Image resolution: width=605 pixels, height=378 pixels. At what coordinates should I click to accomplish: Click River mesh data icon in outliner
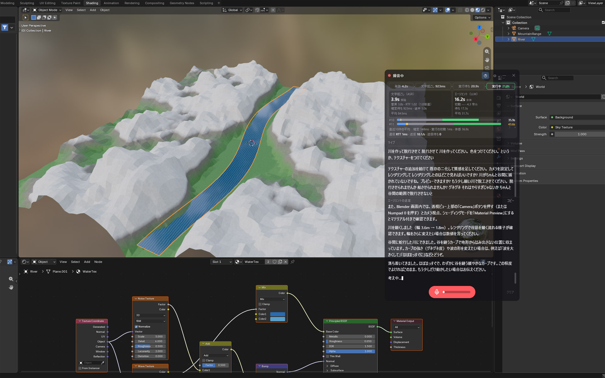[x=533, y=39]
